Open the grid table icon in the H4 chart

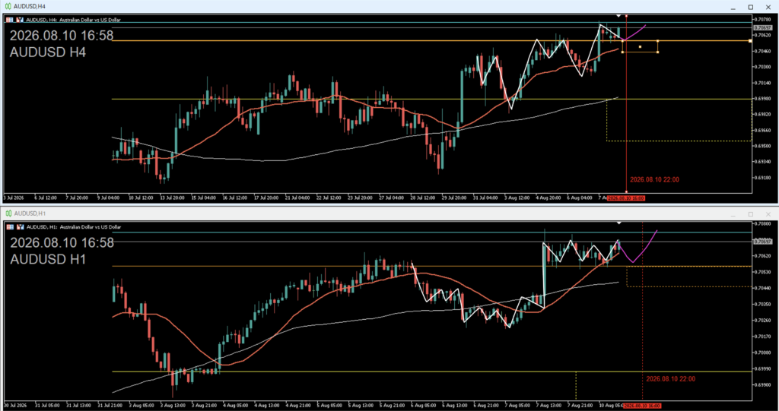pos(9,20)
